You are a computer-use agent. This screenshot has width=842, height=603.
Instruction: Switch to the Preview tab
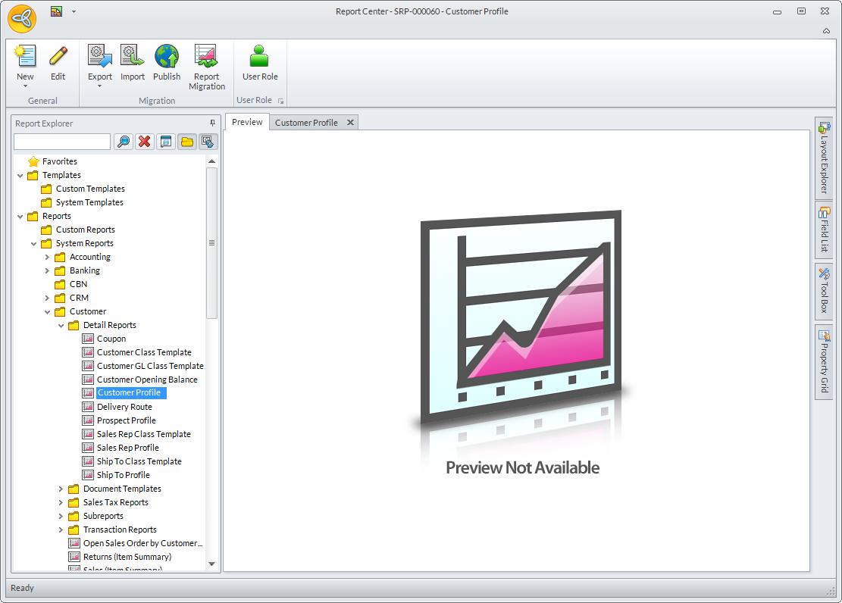coord(247,122)
